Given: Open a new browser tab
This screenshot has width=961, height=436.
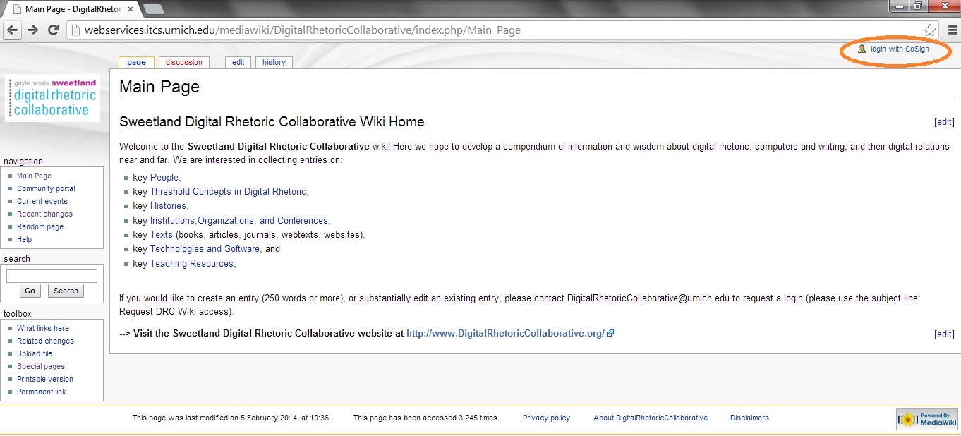Looking at the screenshot, I should point(153,9).
